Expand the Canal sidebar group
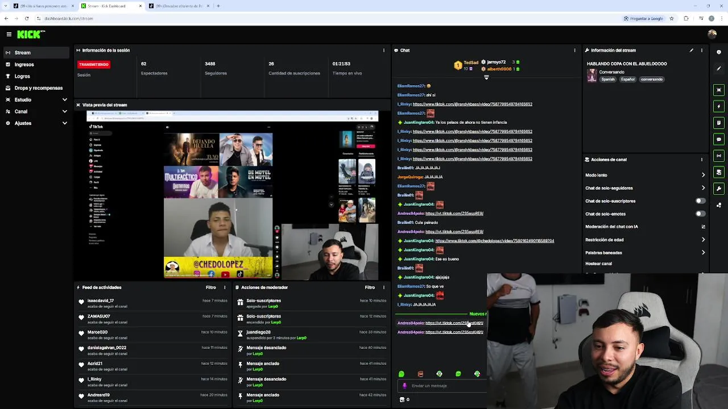This screenshot has height=409, width=728. (x=35, y=111)
